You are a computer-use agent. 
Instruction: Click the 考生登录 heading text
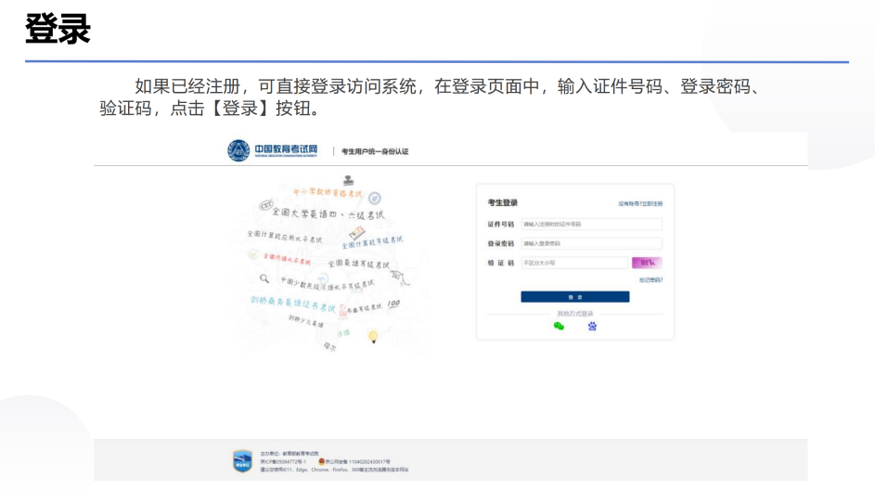point(503,202)
